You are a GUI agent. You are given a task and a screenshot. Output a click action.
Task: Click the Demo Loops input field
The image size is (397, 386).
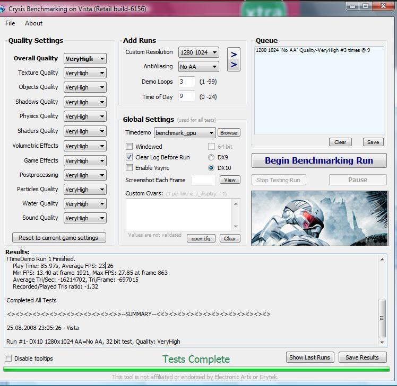coord(187,82)
